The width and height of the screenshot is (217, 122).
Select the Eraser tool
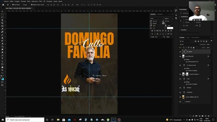point(2,44)
